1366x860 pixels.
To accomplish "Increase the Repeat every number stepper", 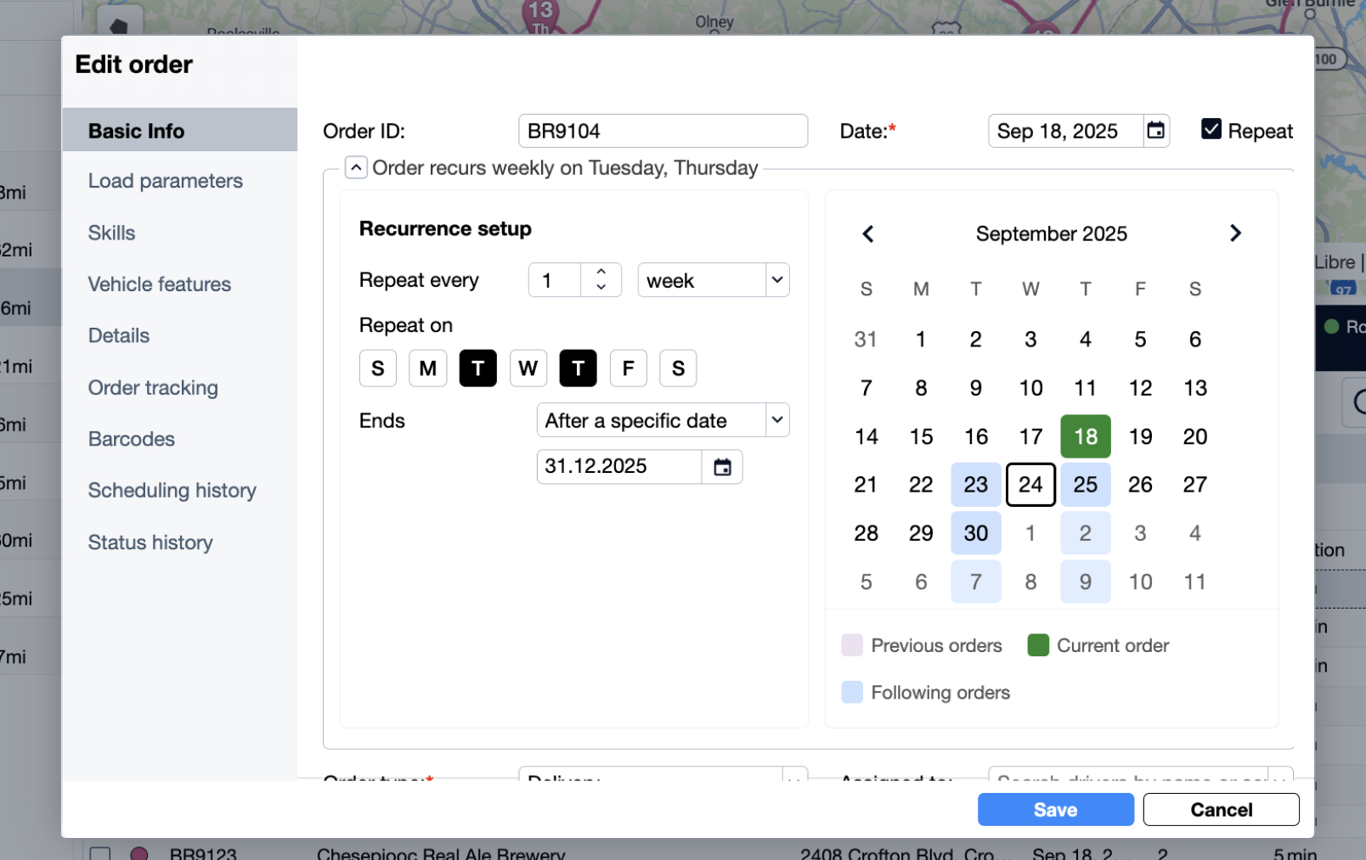I will (601, 273).
